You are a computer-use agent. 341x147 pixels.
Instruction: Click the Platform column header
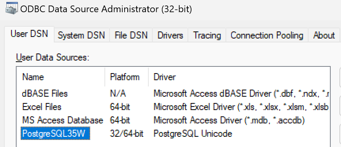(x=127, y=77)
